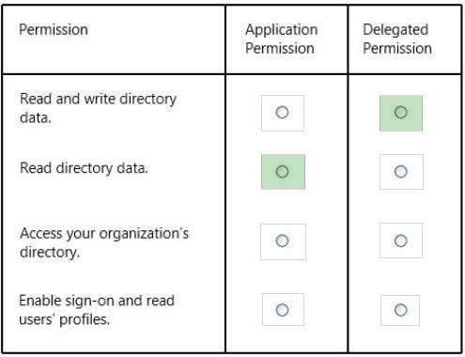
Task: Select Delegated Permission for Access your organization's directory
Action: coord(401,241)
